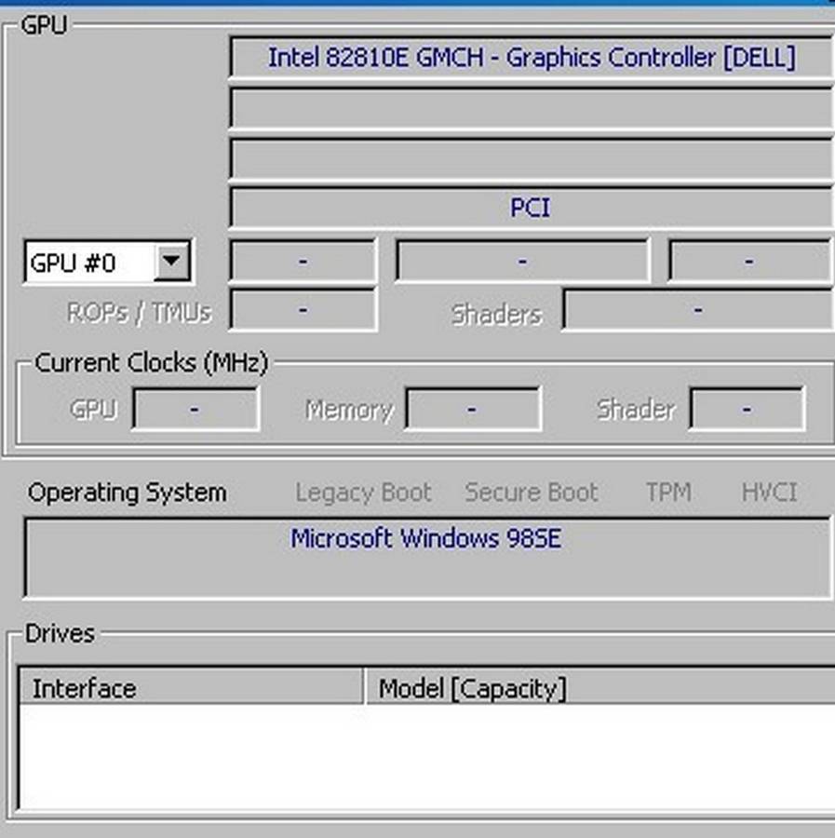The image size is (835, 838).
Task: Click the TPM status indicator
Action: point(668,493)
